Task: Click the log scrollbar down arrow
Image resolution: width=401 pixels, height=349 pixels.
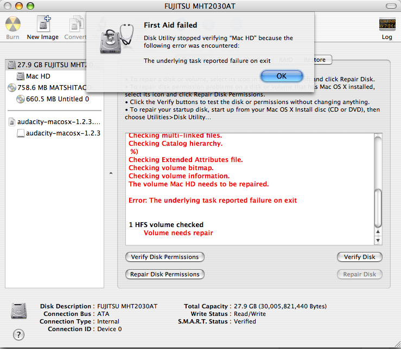Action: [378, 241]
